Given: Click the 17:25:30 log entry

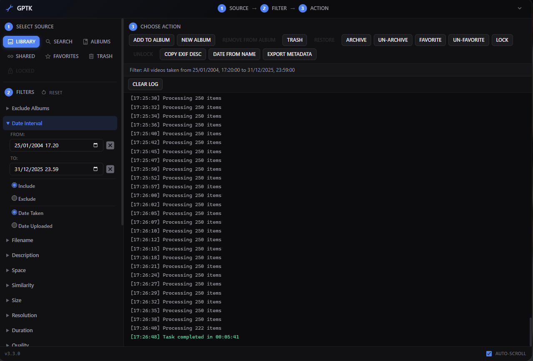Looking at the screenshot, I should 176,98.
